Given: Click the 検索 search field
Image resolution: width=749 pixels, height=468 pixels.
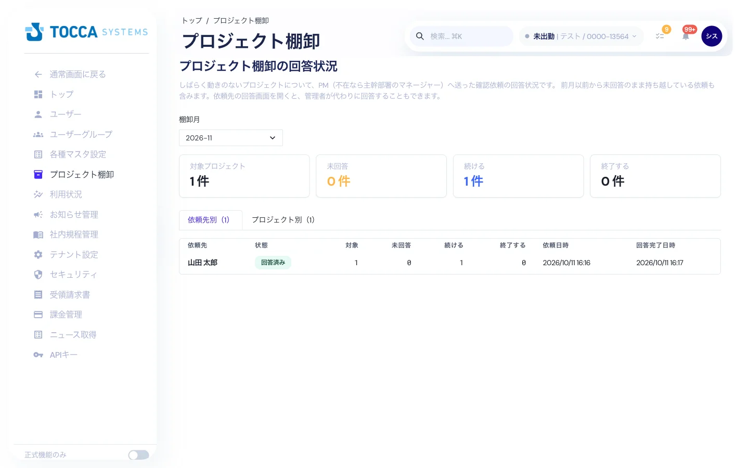Looking at the screenshot, I should point(461,36).
